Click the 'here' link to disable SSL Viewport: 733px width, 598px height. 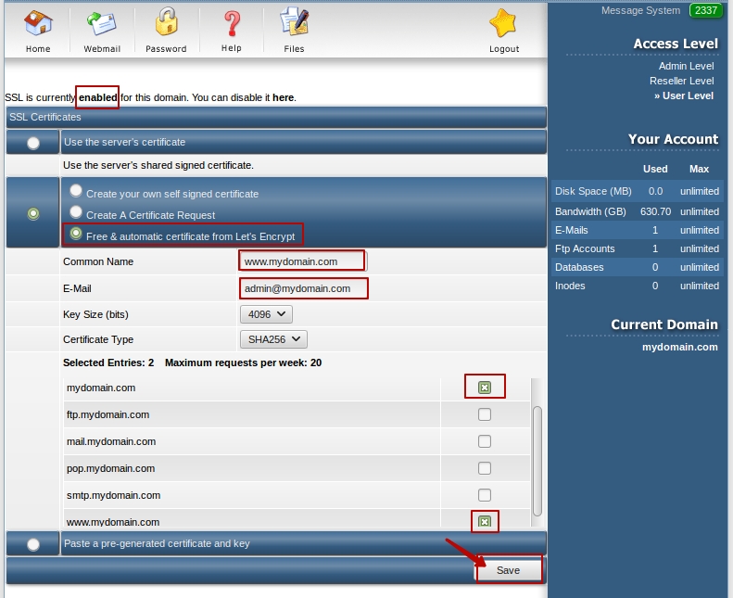pos(283,97)
